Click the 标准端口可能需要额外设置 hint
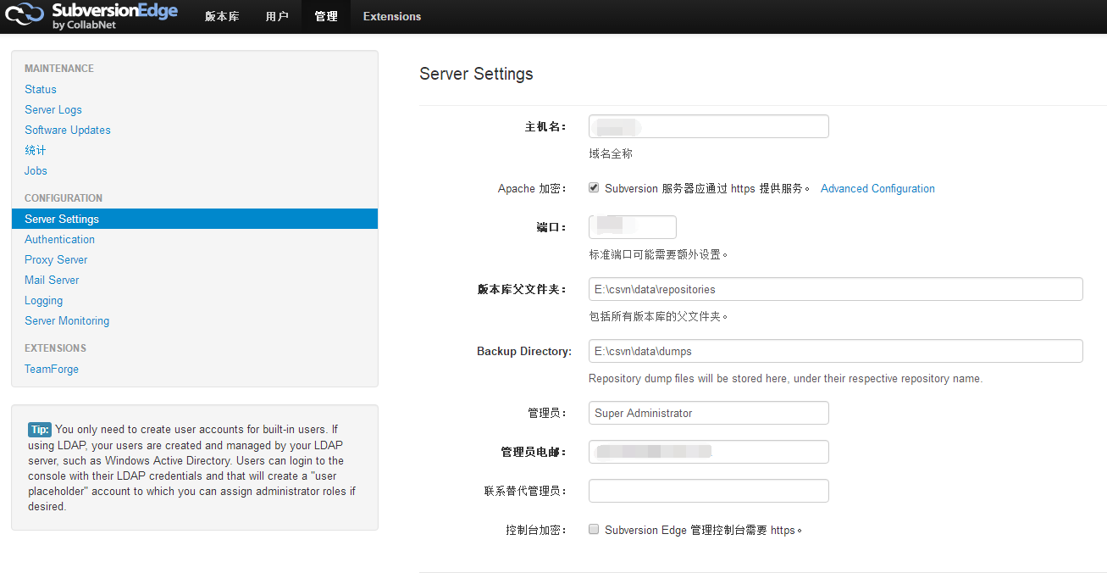This screenshot has height=573, width=1107. (x=659, y=254)
